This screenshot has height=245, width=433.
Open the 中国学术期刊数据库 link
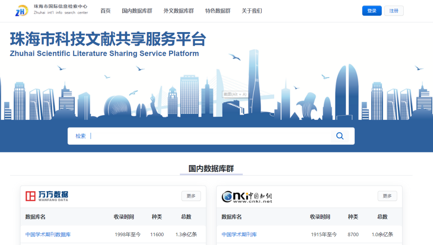tap(48, 235)
